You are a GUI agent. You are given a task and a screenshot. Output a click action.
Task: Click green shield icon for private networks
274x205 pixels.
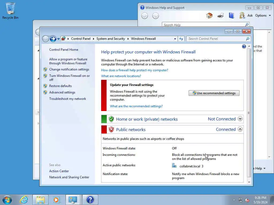coord(111,119)
